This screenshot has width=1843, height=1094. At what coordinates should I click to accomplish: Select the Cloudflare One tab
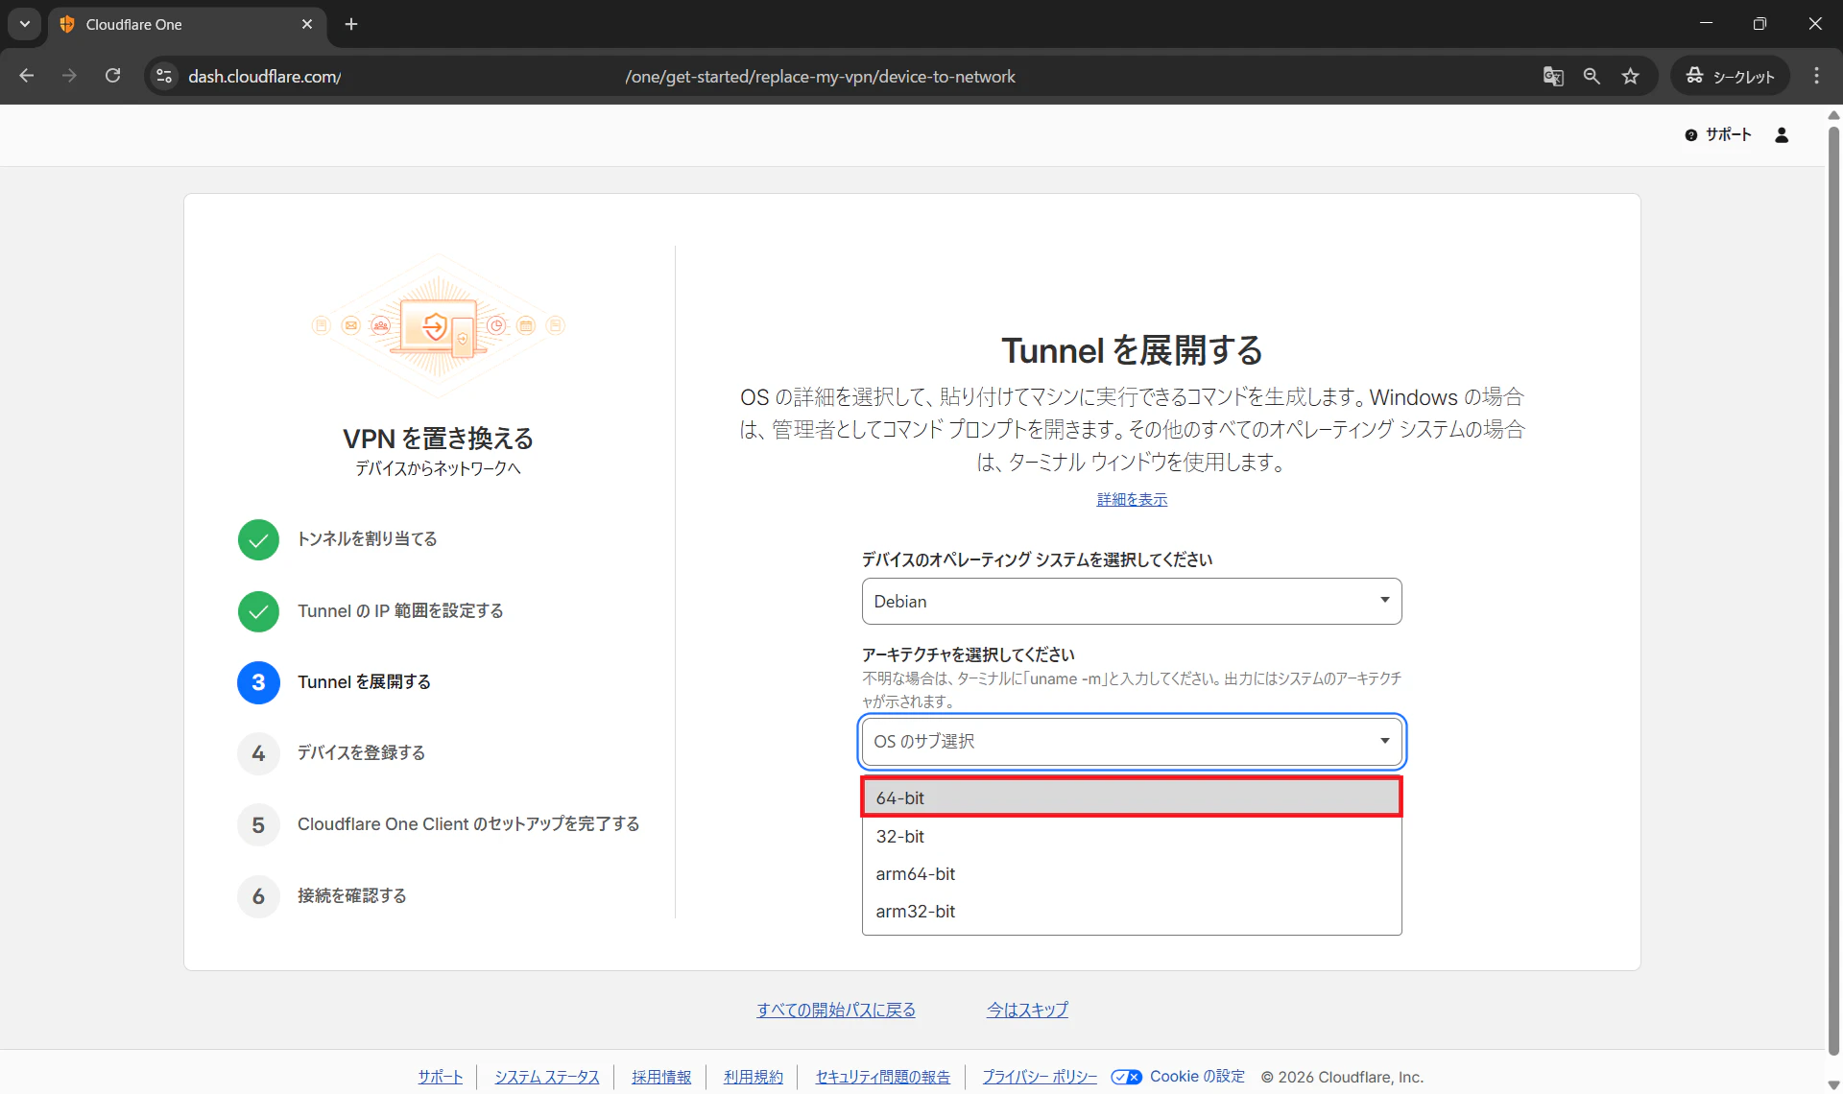(x=187, y=24)
